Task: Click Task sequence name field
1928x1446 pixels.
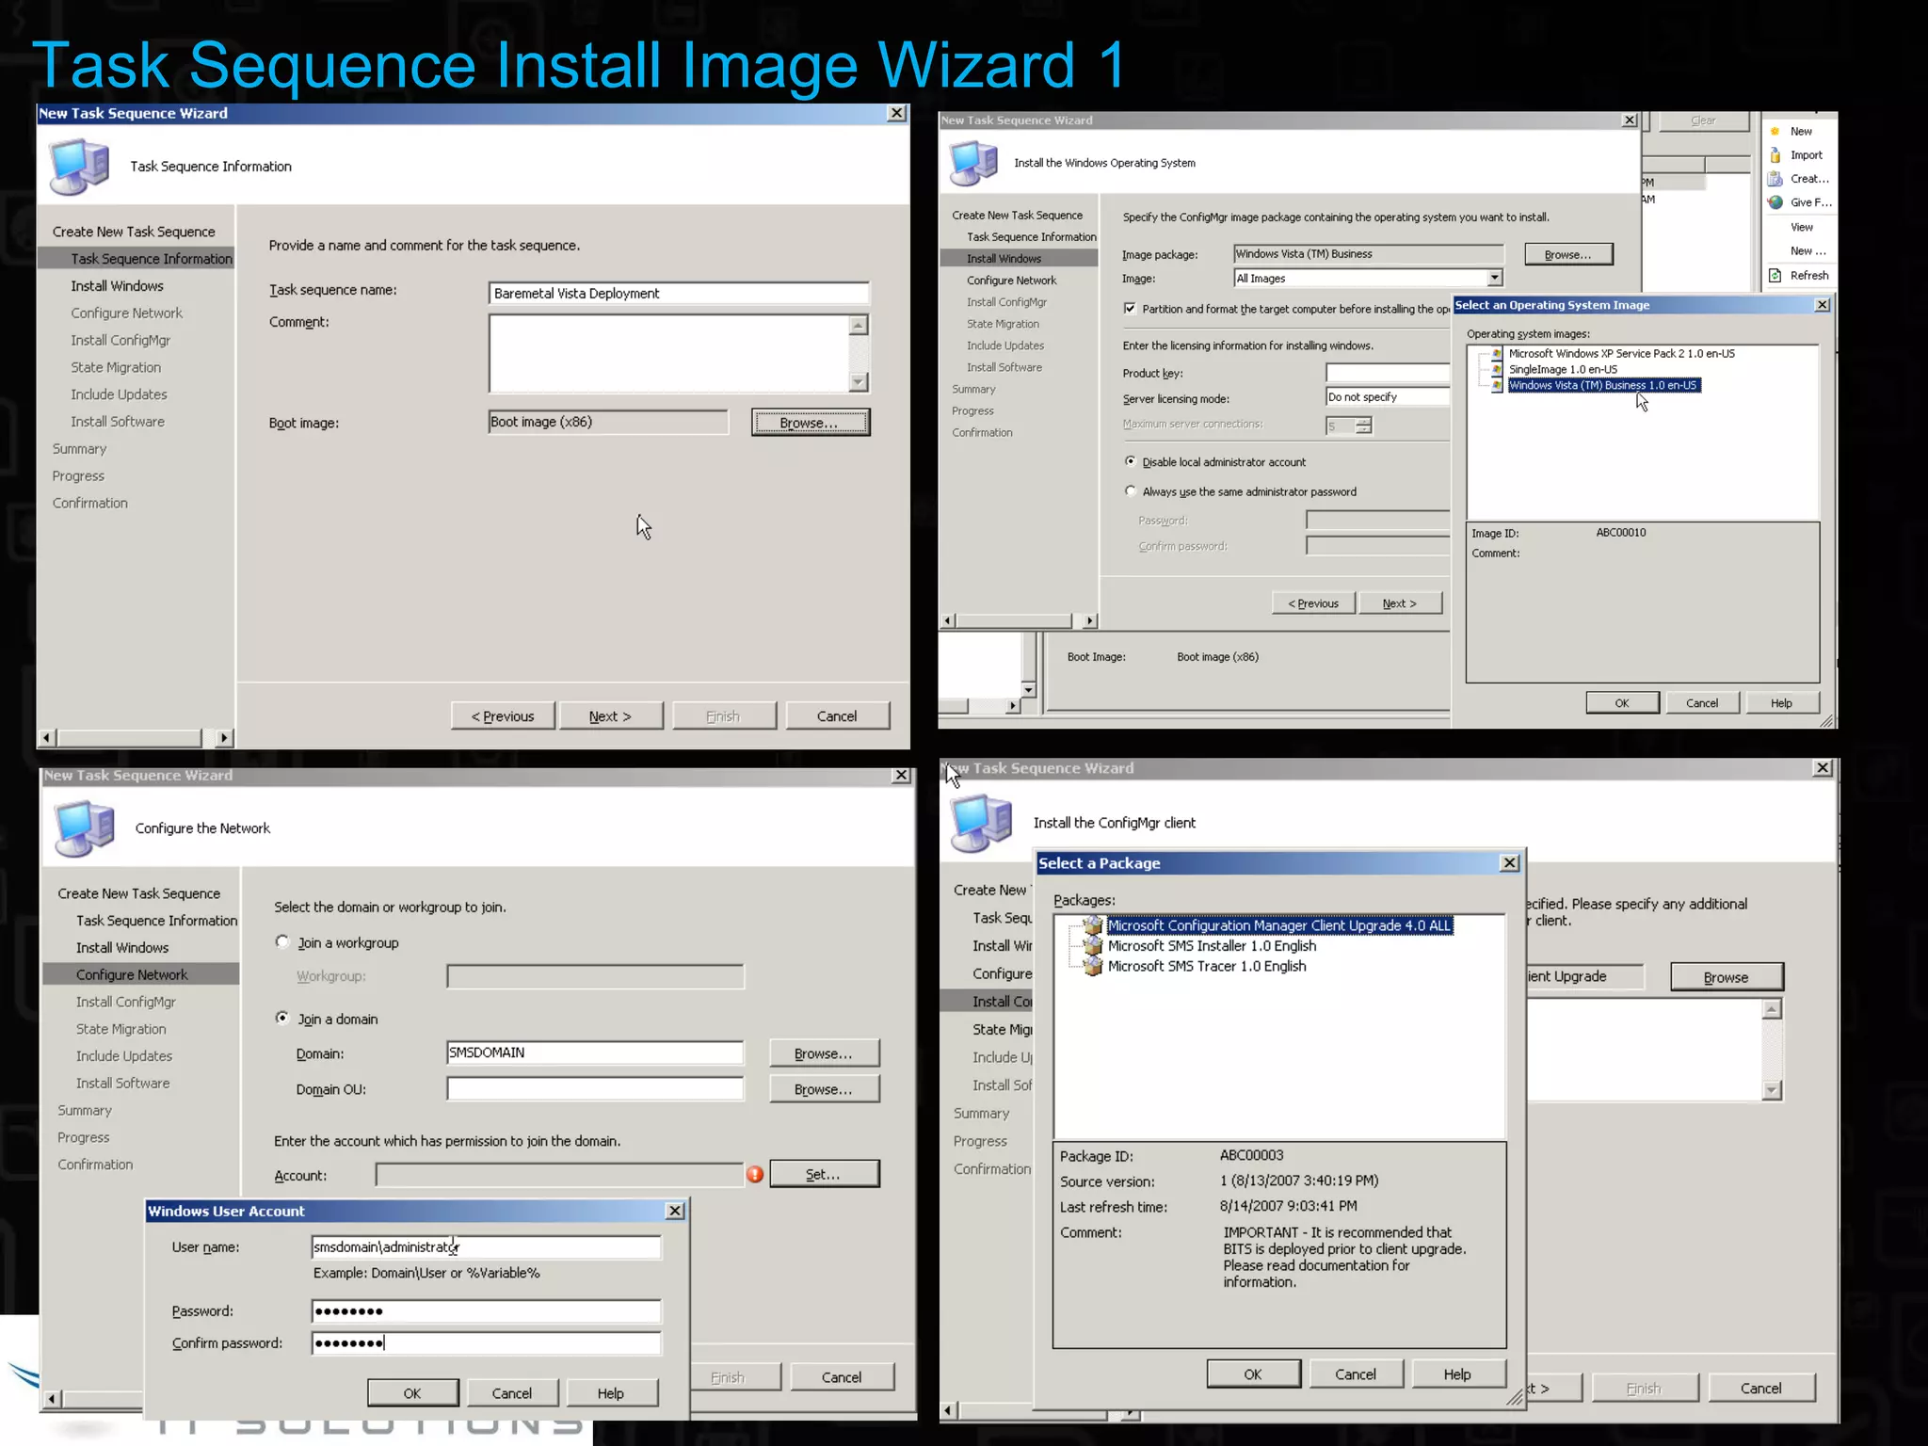Action: pos(679,294)
